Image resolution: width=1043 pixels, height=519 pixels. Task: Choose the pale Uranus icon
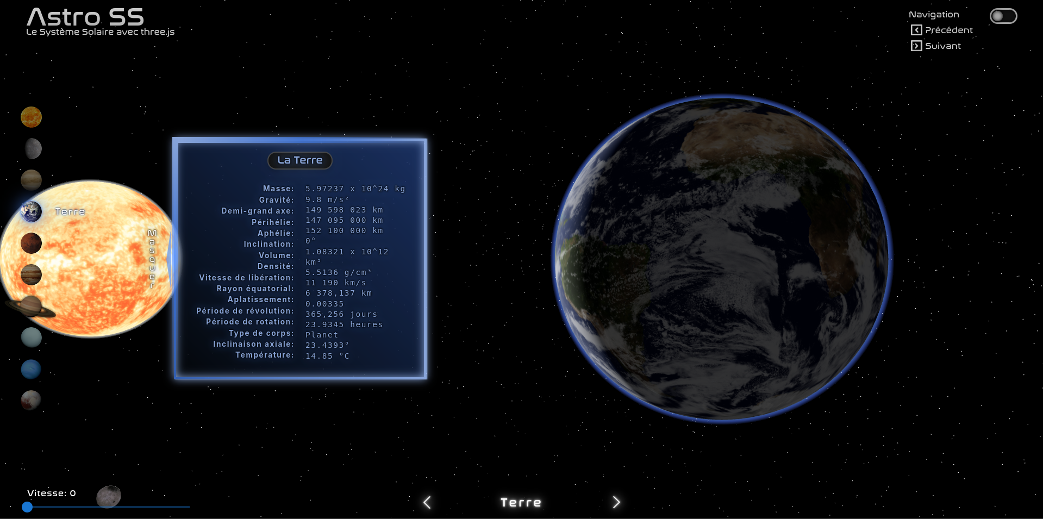click(x=31, y=337)
